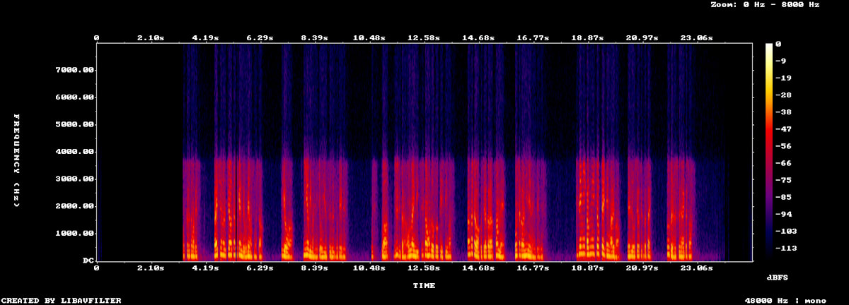Click 12.58s on the top time axis
The height and width of the screenshot is (305, 849).
[423, 37]
